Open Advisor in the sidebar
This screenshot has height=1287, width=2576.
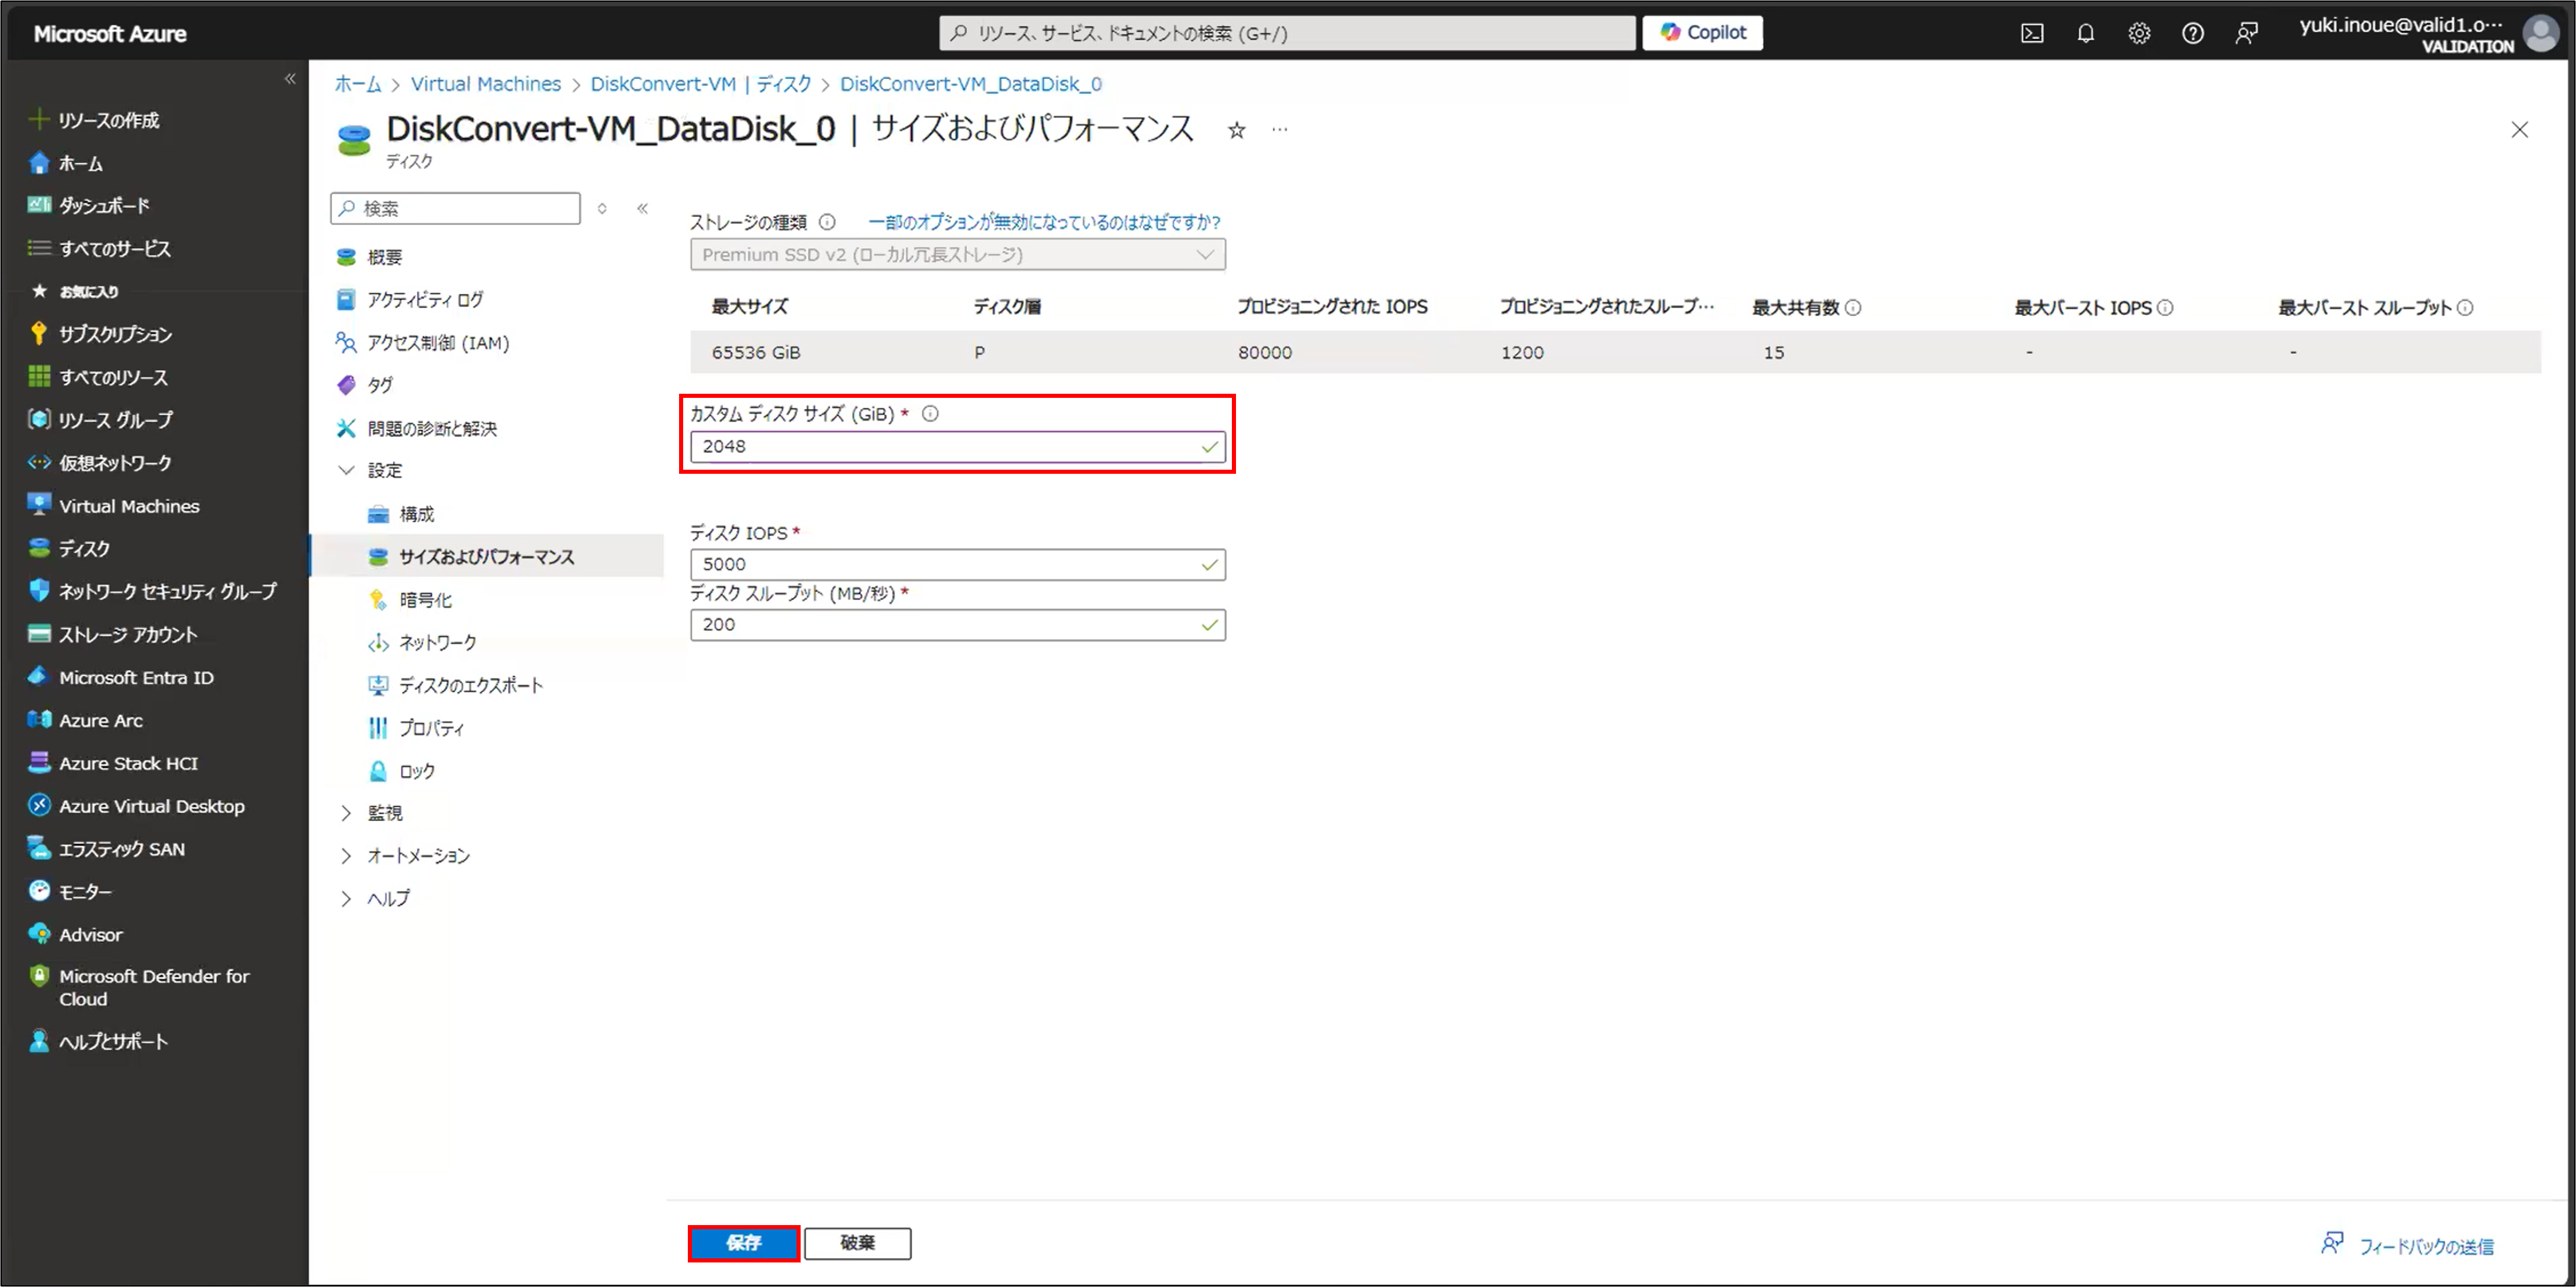(x=75, y=934)
